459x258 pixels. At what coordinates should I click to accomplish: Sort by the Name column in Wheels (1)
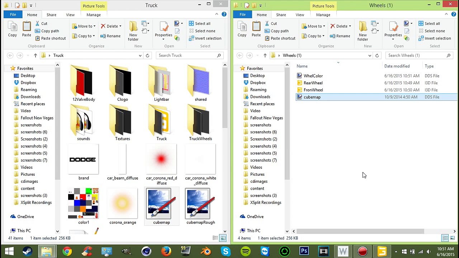[x=339, y=66]
